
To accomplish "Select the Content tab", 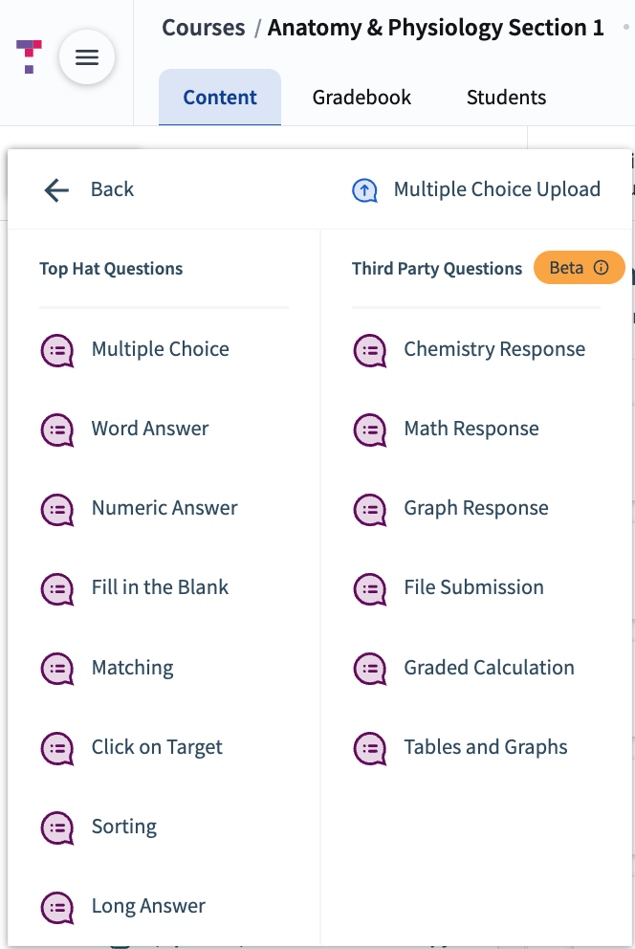I will (x=220, y=98).
